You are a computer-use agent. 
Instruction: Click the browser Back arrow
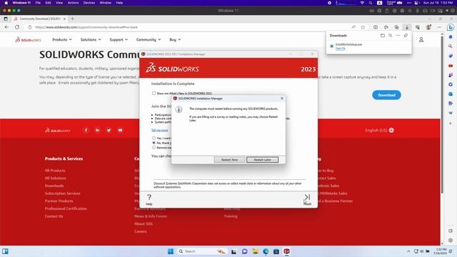tap(6, 27)
